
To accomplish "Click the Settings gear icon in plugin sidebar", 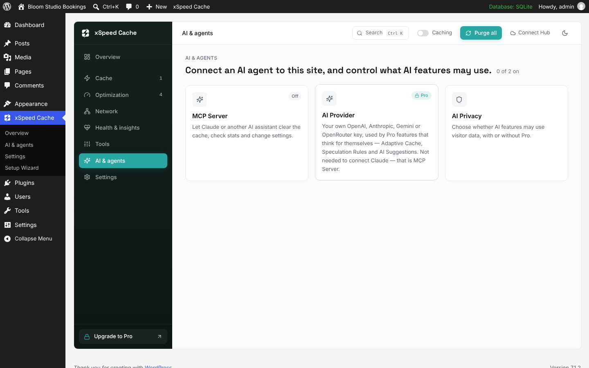I will 87,177.
